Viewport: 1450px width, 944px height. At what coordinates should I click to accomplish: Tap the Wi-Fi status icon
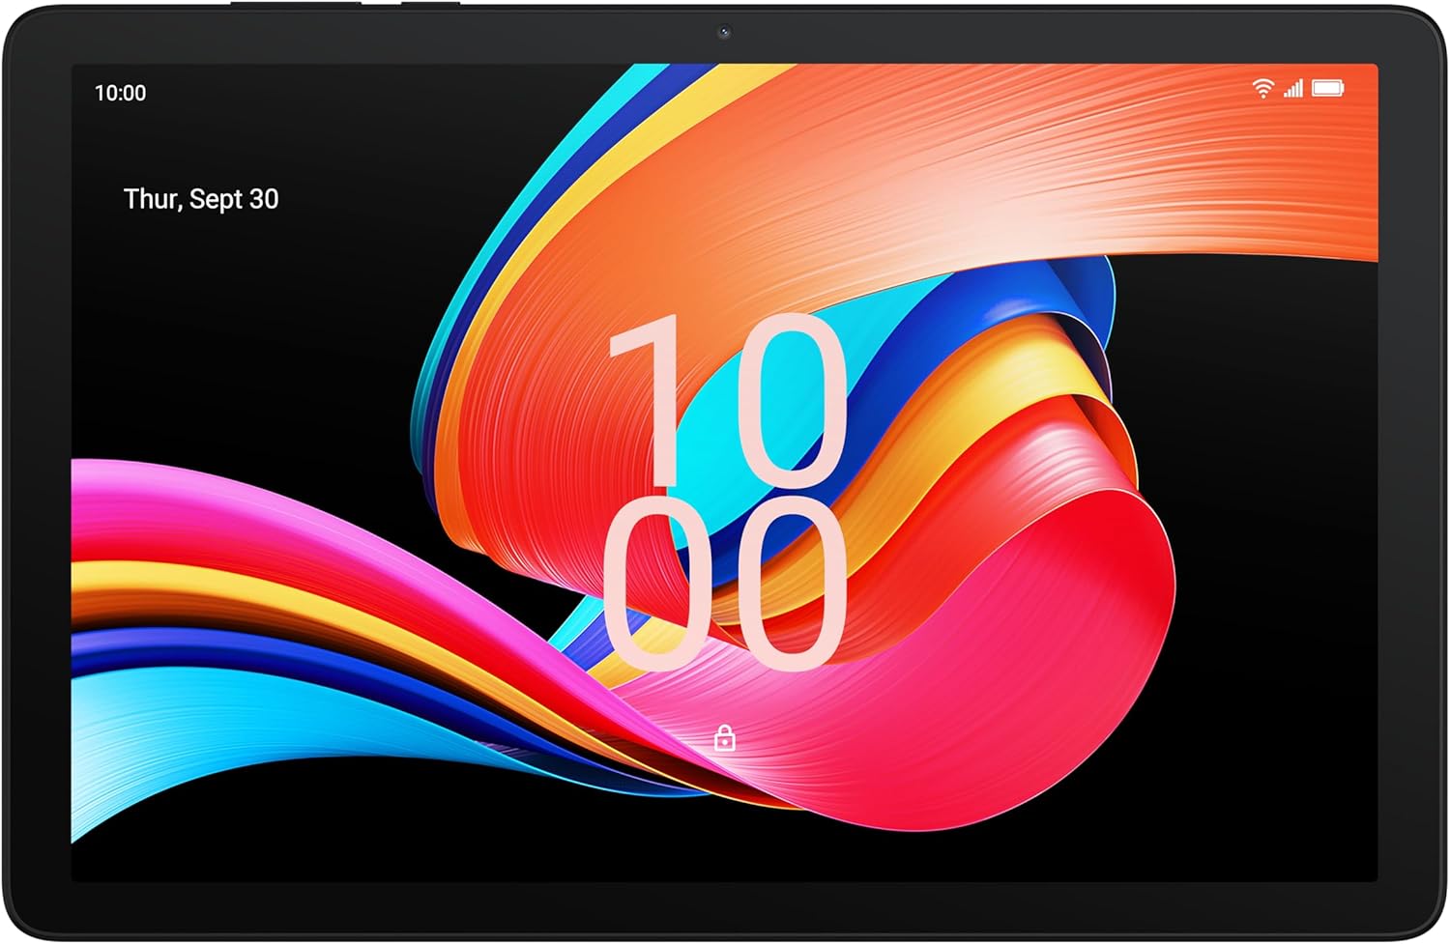tap(1262, 89)
